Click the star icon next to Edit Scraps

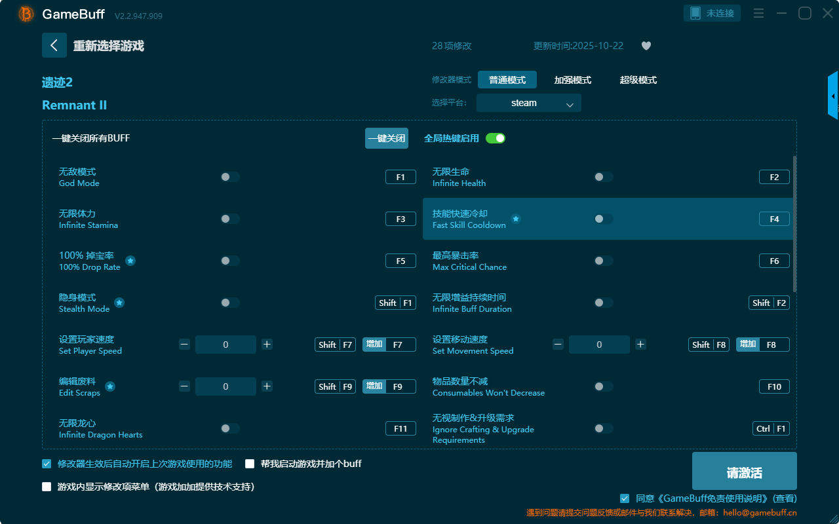tap(110, 386)
